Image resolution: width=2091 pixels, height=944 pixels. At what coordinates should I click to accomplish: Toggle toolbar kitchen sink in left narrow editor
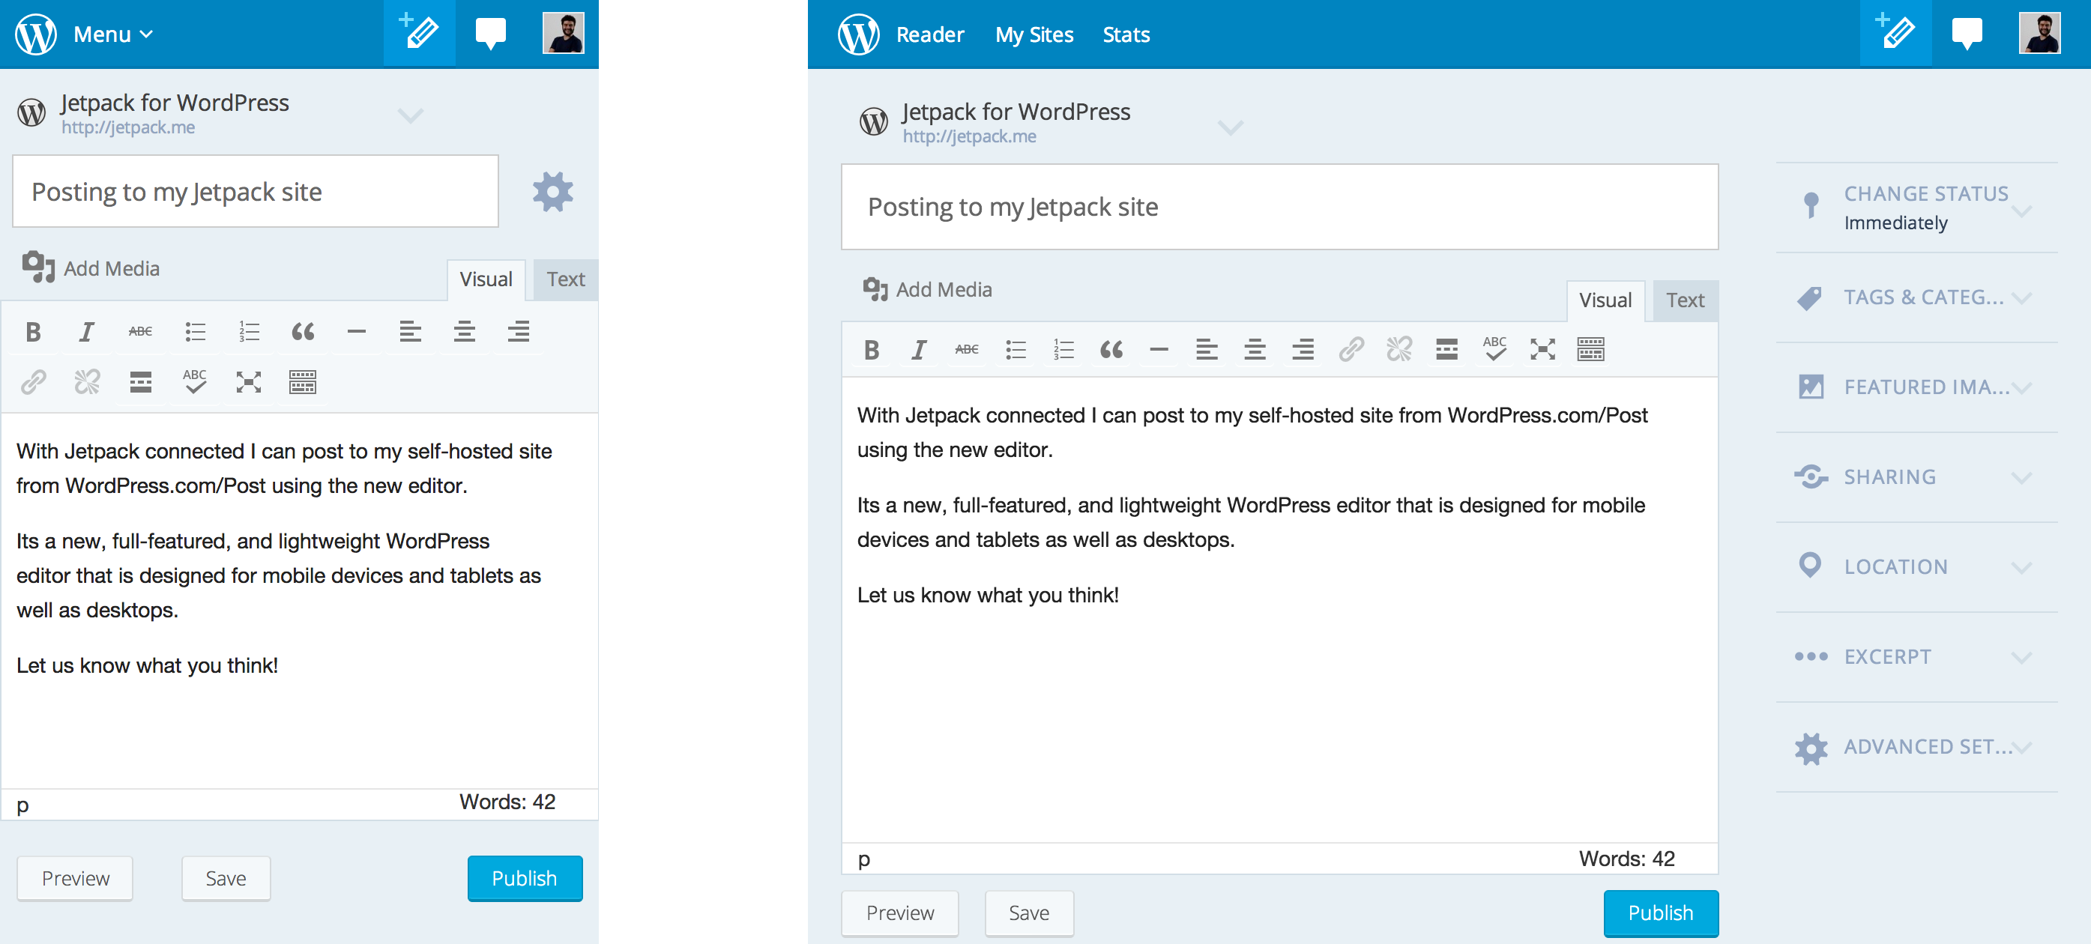pos(303,381)
